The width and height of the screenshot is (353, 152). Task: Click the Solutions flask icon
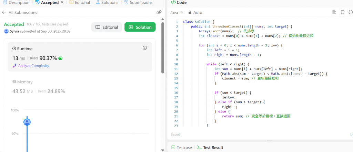click(98, 2)
